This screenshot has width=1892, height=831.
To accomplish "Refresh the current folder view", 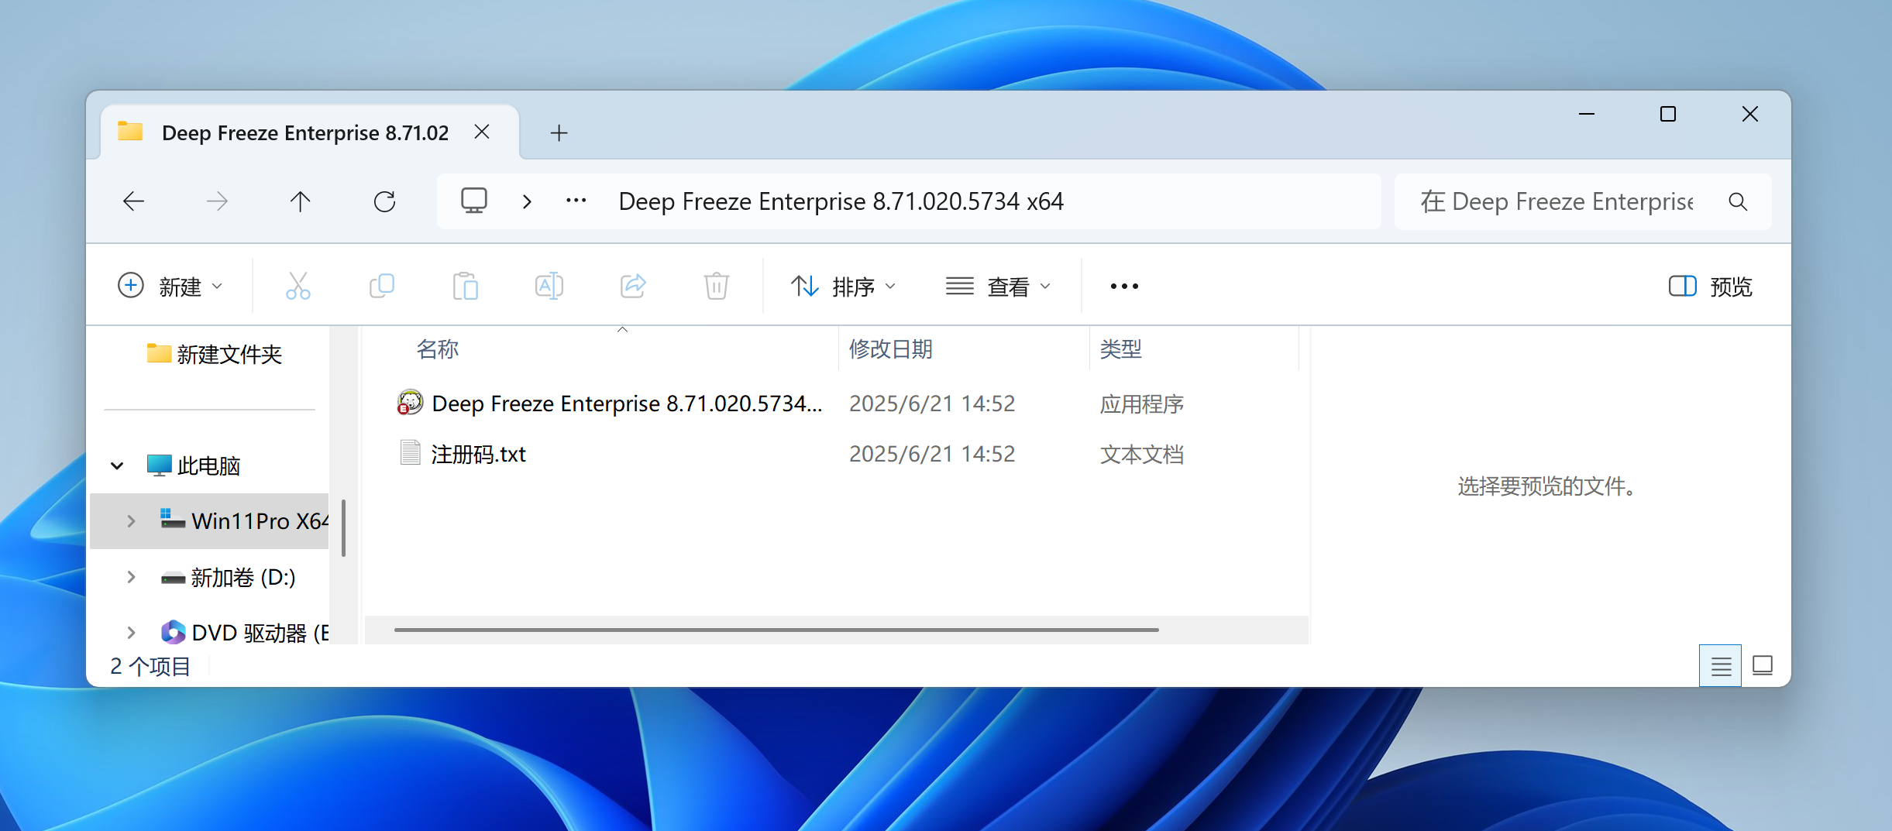I will coord(384,201).
